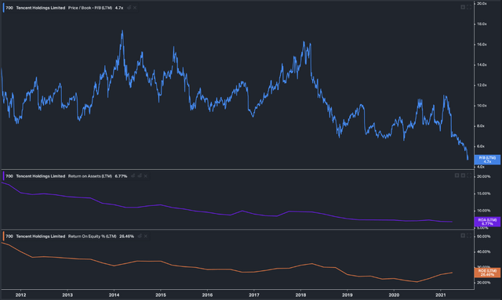Click the 2017 label on the time axis
Viewport: 502px width, 300px height.
pyautogui.click(x=254, y=295)
